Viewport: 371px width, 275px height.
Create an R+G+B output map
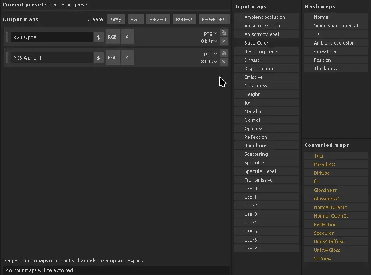[x=158, y=19]
